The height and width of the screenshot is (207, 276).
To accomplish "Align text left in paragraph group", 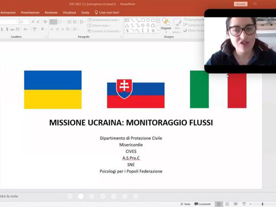I will coord(52,29).
